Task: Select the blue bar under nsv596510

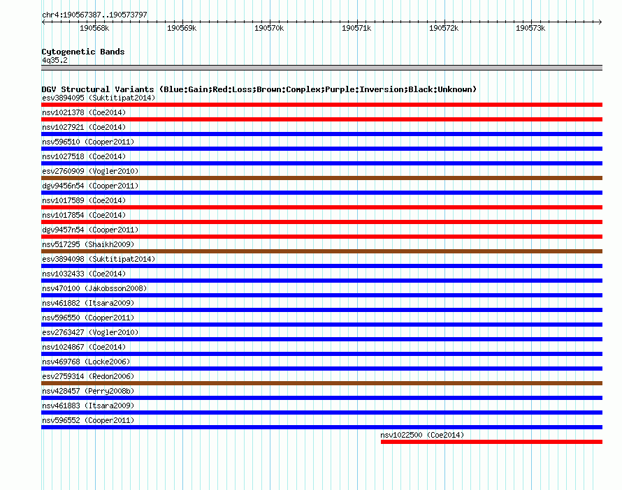Action: (321, 149)
